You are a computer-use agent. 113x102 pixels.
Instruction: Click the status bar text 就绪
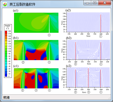point(6,97)
